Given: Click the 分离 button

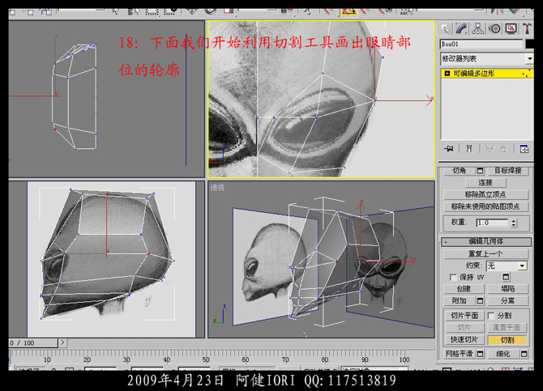Looking at the screenshot, I should [508, 300].
